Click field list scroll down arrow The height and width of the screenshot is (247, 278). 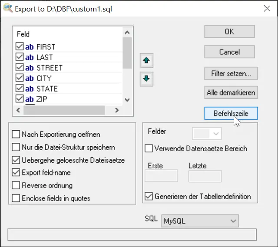pos(127,100)
